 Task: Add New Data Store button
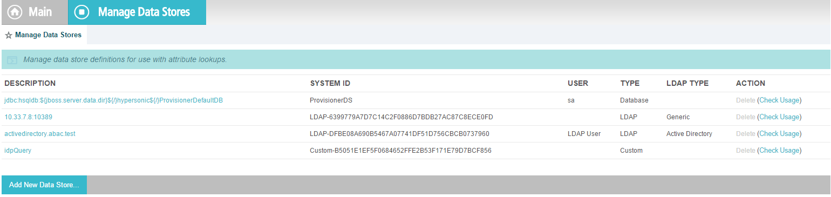44,185
